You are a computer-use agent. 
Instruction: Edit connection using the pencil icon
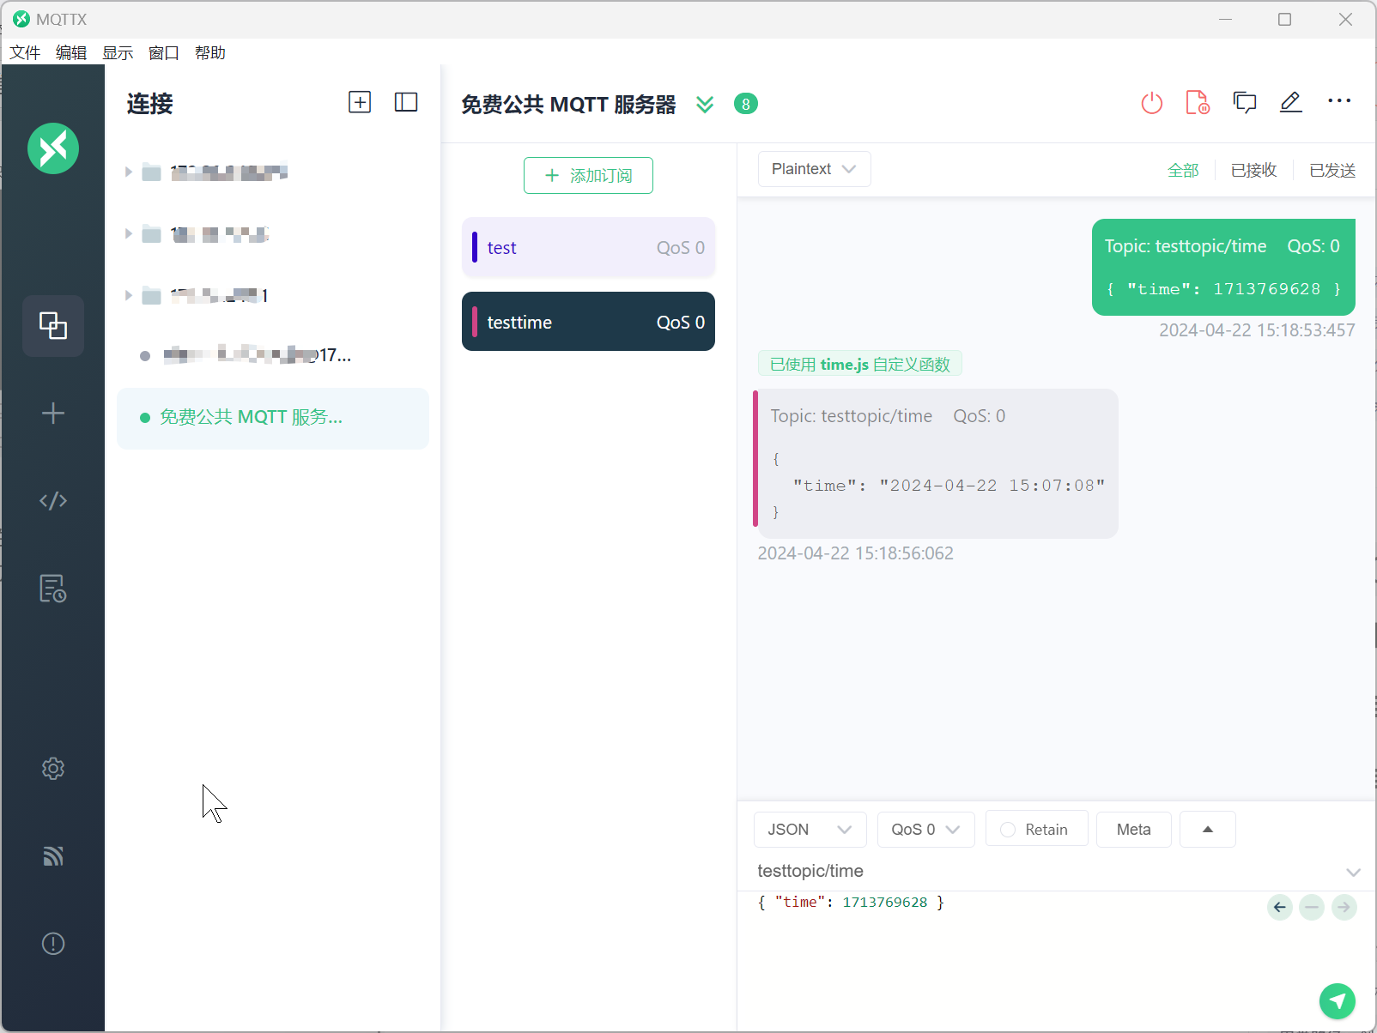pos(1291,103)
